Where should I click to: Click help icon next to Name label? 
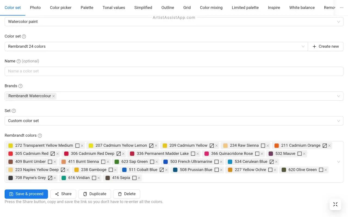point(18,61)
